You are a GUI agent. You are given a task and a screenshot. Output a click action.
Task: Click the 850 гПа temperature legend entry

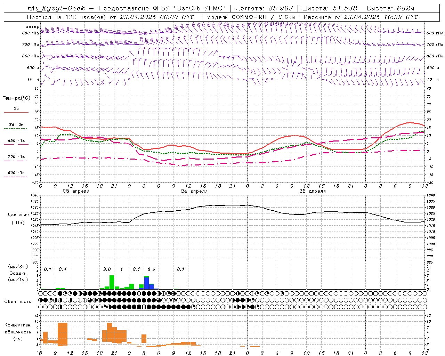(16, 141)
